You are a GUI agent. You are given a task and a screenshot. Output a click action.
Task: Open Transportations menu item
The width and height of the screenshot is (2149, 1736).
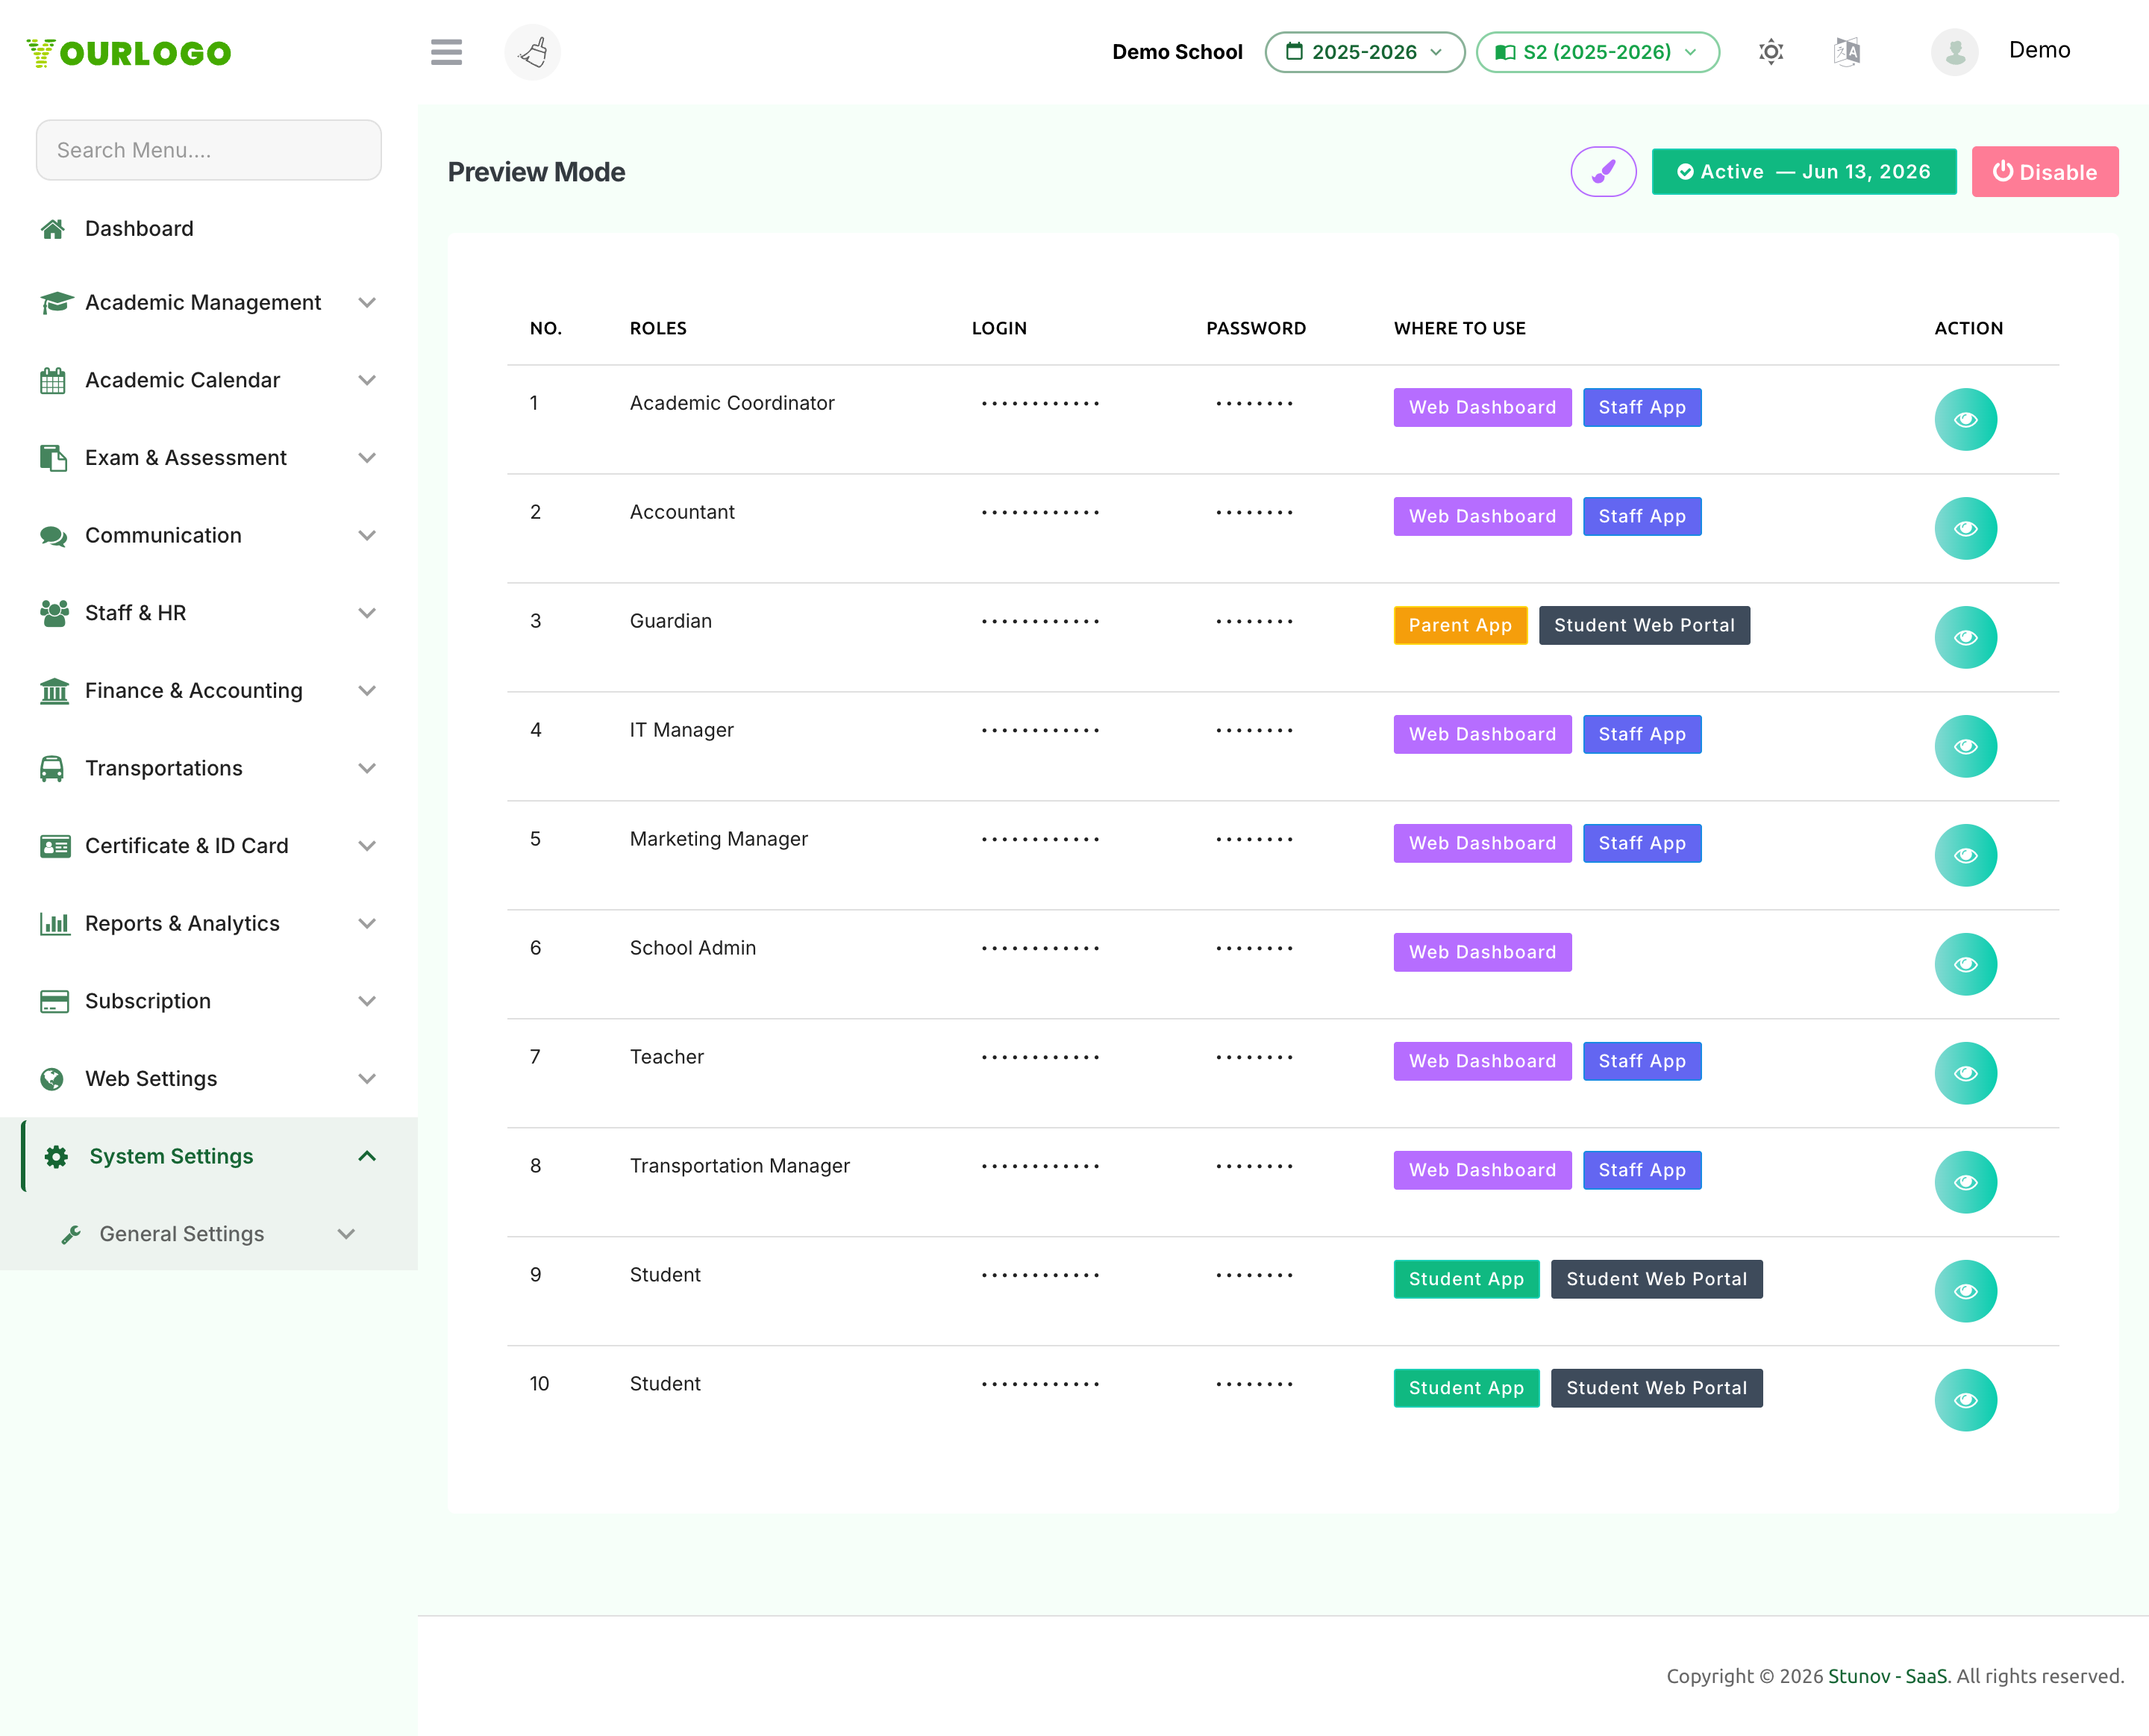[208, 769]
